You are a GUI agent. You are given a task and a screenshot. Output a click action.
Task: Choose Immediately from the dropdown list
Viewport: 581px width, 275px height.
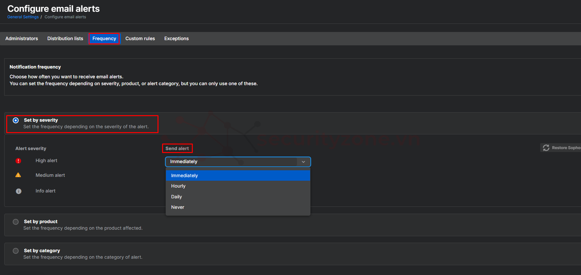(x=238, y=176)
